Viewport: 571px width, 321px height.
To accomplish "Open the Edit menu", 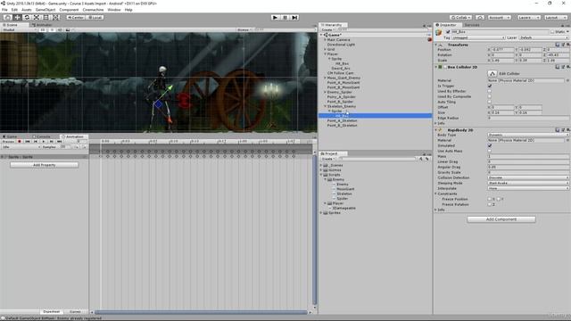I will [14, 10].
